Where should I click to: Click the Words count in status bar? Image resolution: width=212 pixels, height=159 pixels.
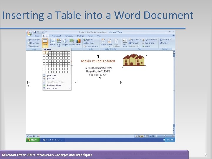click(31, 136)
